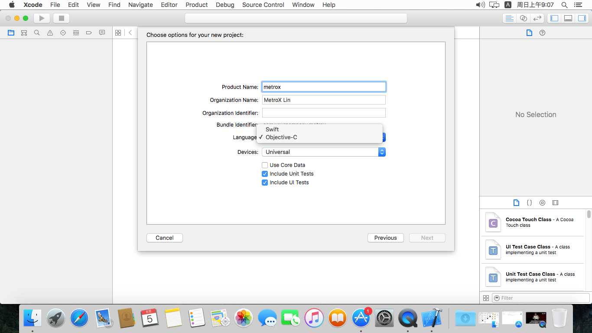Open System Preferences from the Dock
Image resolution: width=592 pixels, height=333 pixels.
point(384,318)
